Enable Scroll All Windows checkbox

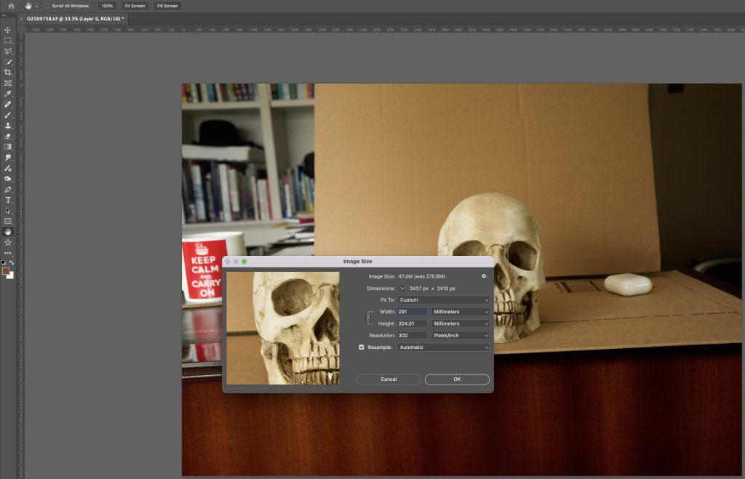point(47,6)
